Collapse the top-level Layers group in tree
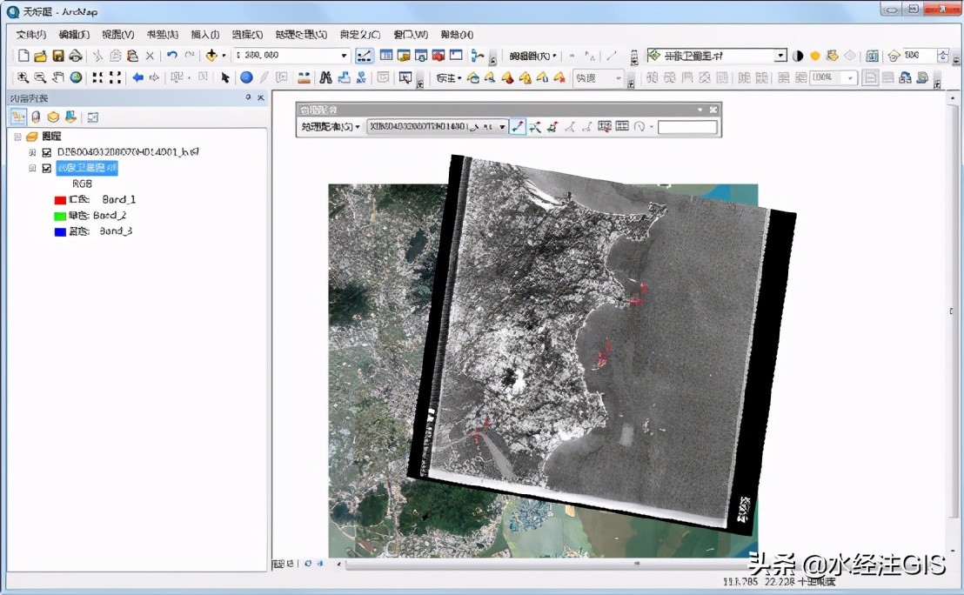The height and width of the screenshot is (595, 964). pos(17,137)
